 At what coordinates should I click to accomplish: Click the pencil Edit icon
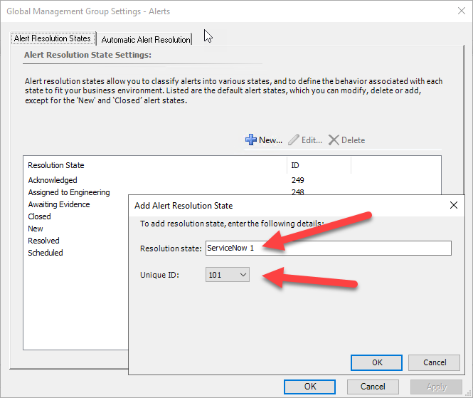point(294,140)
